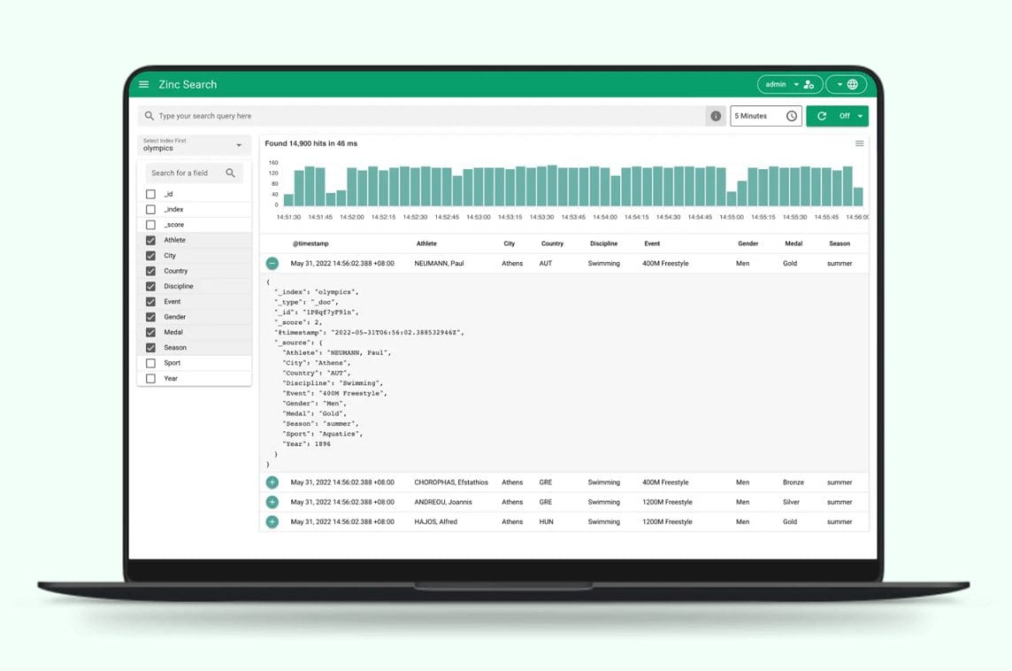The height and width of the screenshot is (671, 1012).
Task: Expand the CHOROPHAS, Efstathios result row
Action: 272,482
